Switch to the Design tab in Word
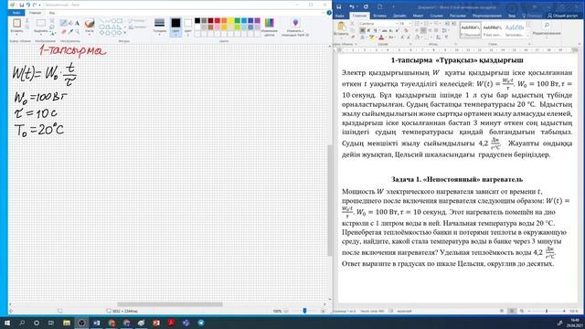The width and height of the screenshot is (585, 329). click(399, 16)
